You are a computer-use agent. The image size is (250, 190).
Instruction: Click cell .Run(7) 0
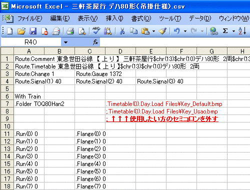[x=29, y=186]
